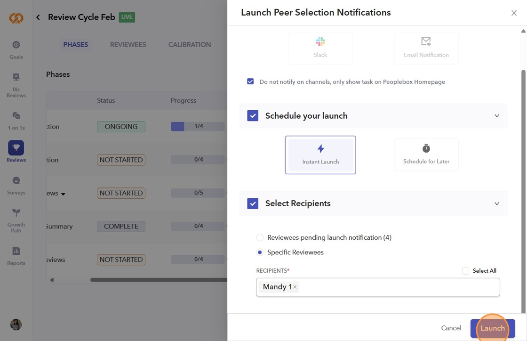Tick the Select All checkbox
Screen dimensions: 527x341
466,271
